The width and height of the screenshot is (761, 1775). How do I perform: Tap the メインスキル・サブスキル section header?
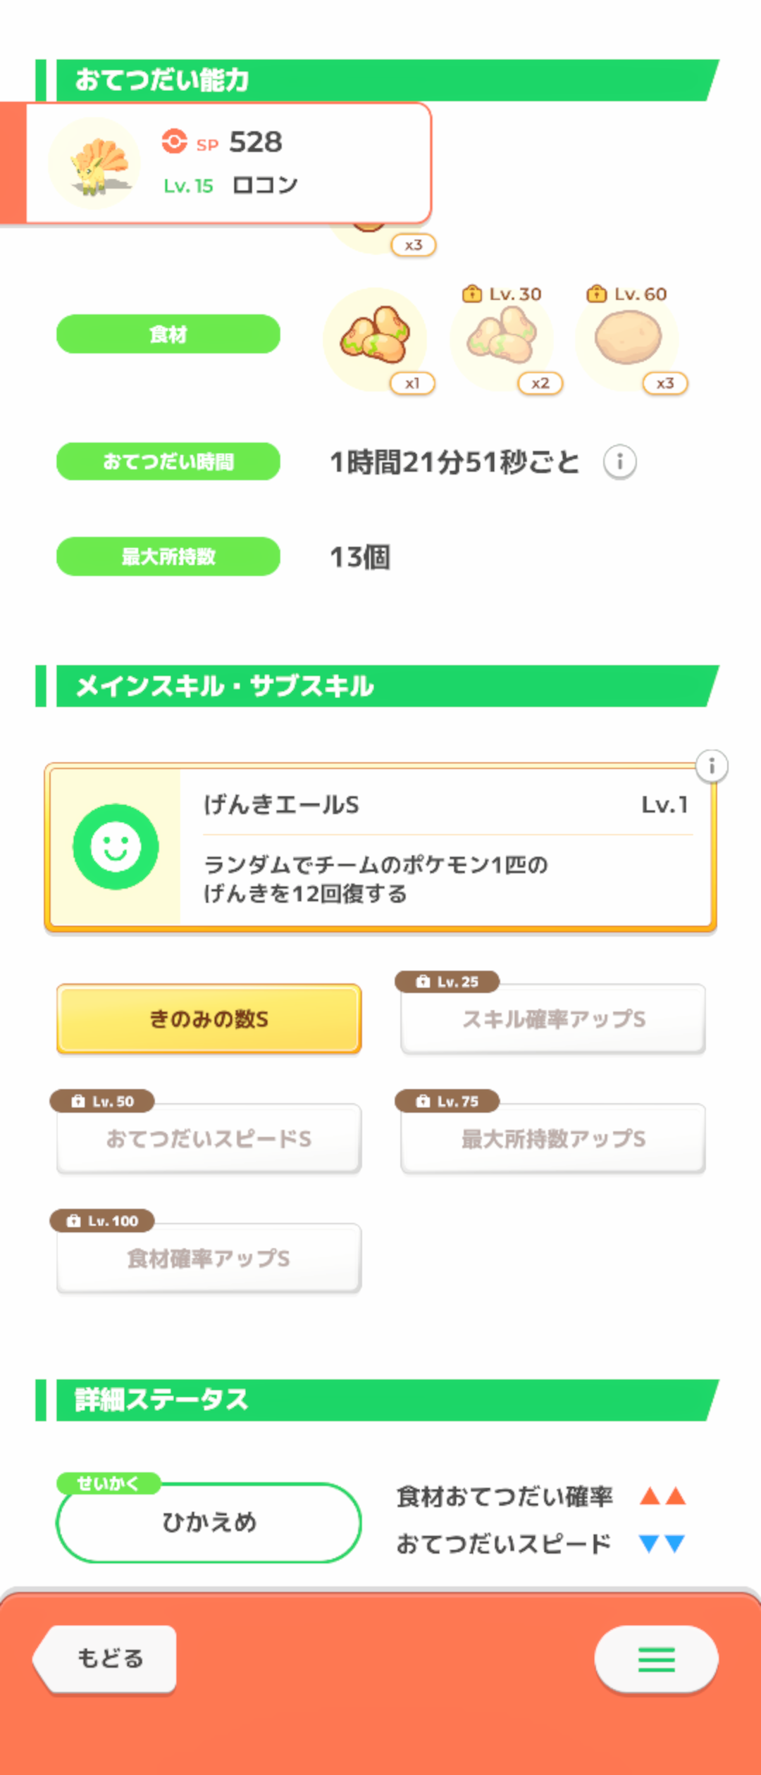point(380,686)
